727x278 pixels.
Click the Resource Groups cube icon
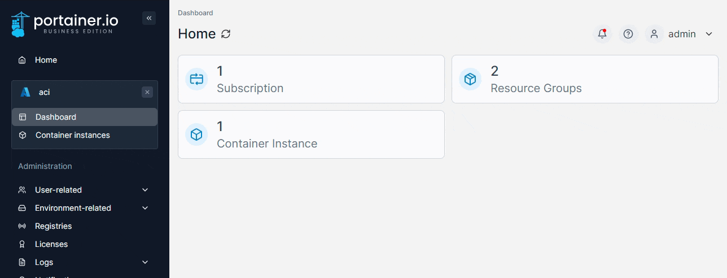(470, 79)
